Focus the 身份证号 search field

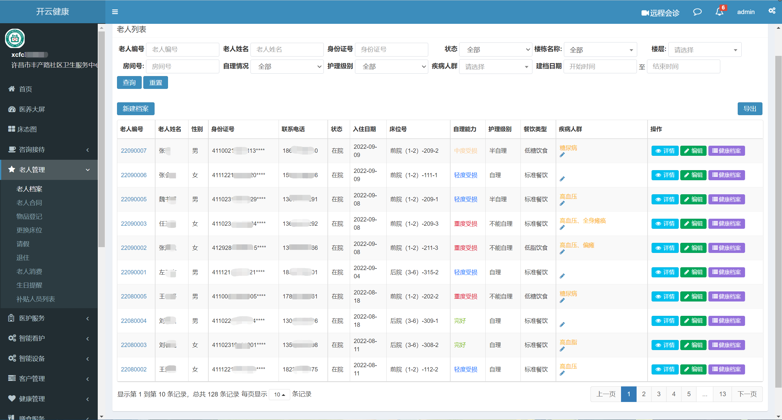coord(392,49)
